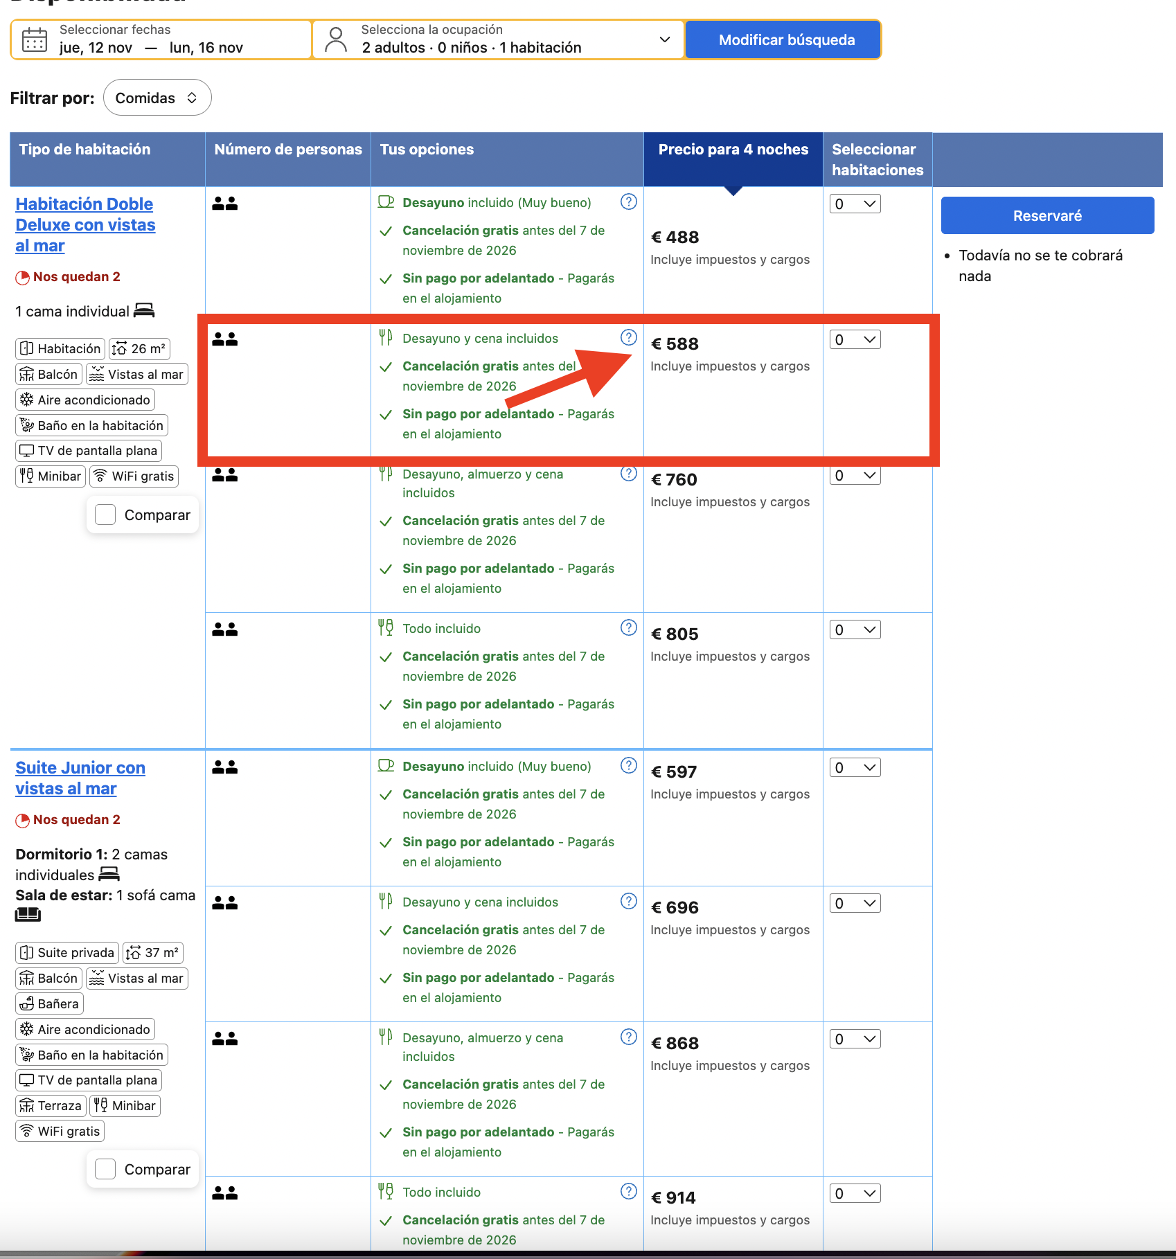The width and height of the screenshot is (1176, 1259).
Task: Open room quantity dropdown for €696 option
Action: 855,903
